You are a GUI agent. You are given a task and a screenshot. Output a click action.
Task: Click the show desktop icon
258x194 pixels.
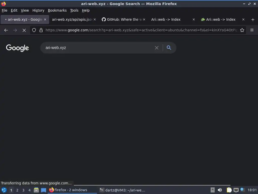44,190
